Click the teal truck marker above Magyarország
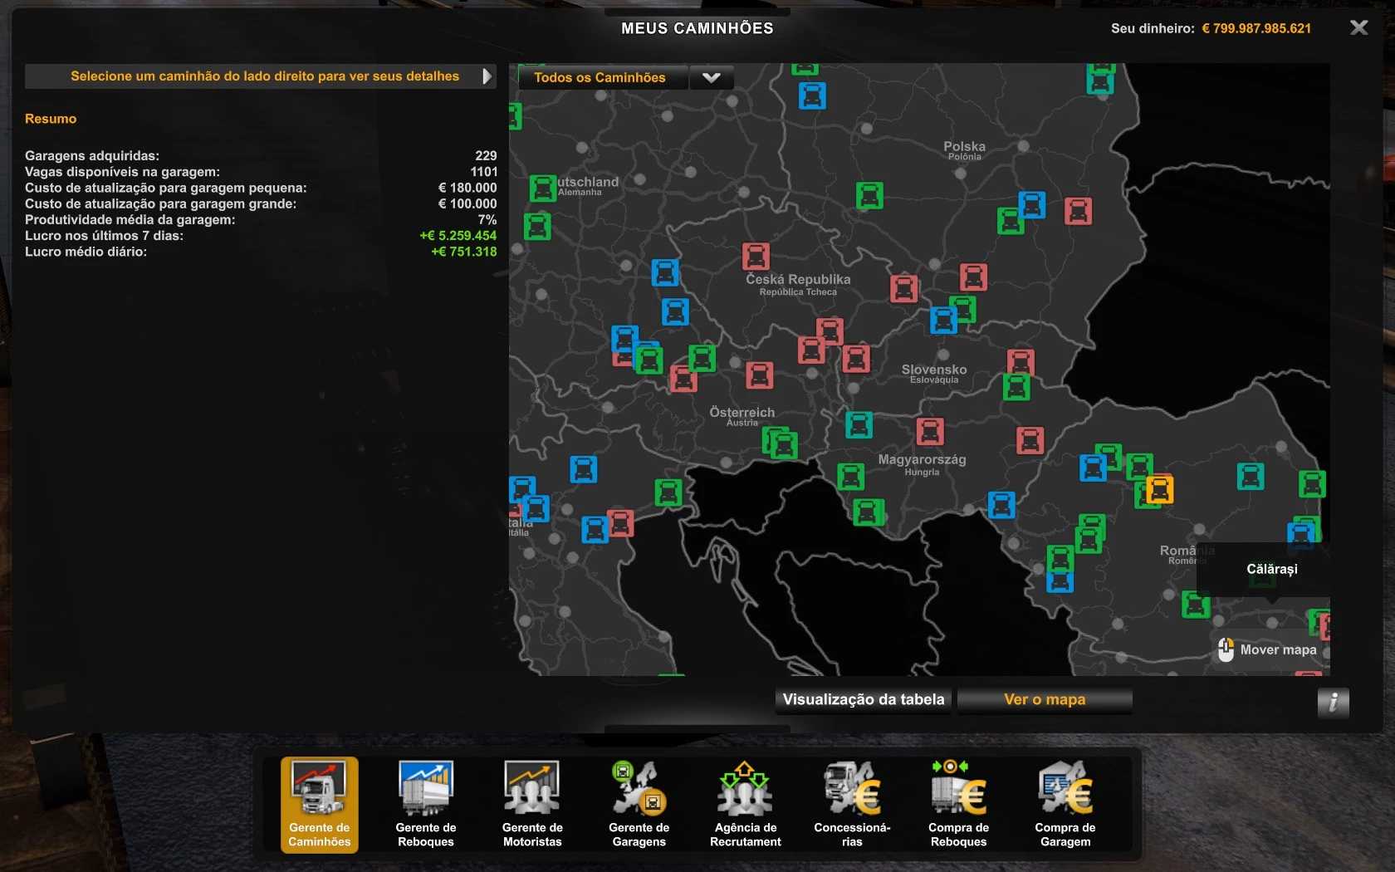 (x=859, y=424)
